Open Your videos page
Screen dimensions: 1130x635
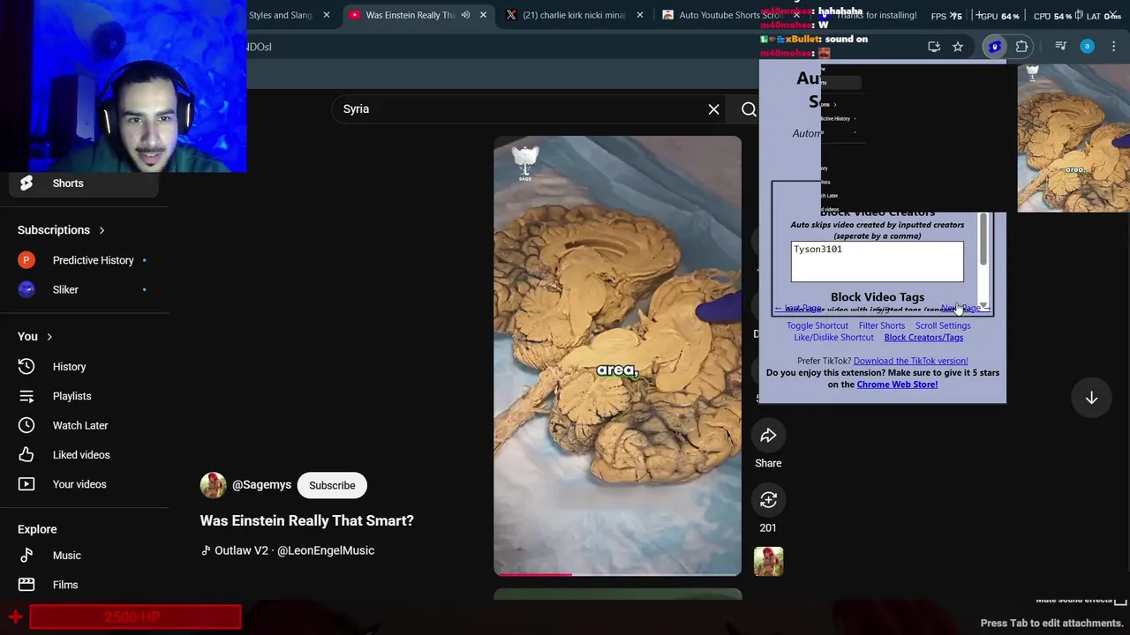click(x=79, y=484)
